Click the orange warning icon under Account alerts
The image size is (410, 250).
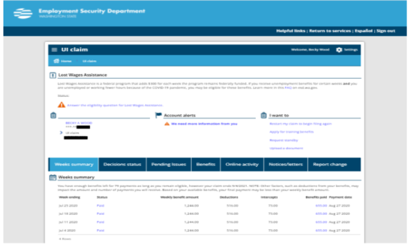167,124
